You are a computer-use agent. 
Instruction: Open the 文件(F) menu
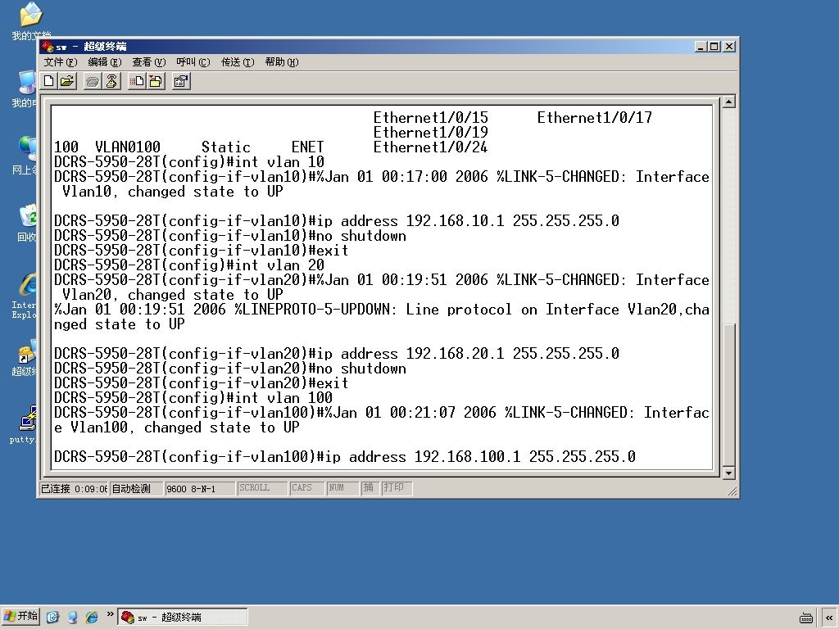(x=61, y=62)
